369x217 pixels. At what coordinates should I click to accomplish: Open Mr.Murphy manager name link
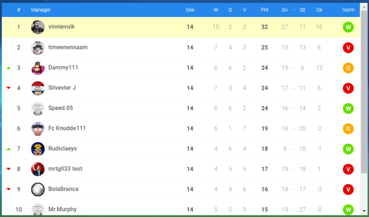62,209
